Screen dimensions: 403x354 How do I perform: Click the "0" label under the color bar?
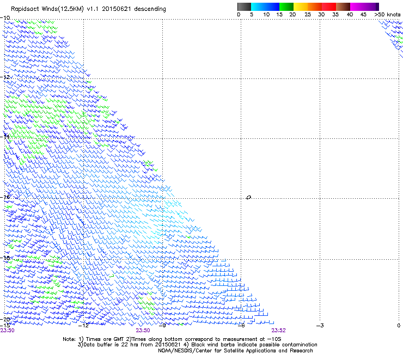[239, 15]
